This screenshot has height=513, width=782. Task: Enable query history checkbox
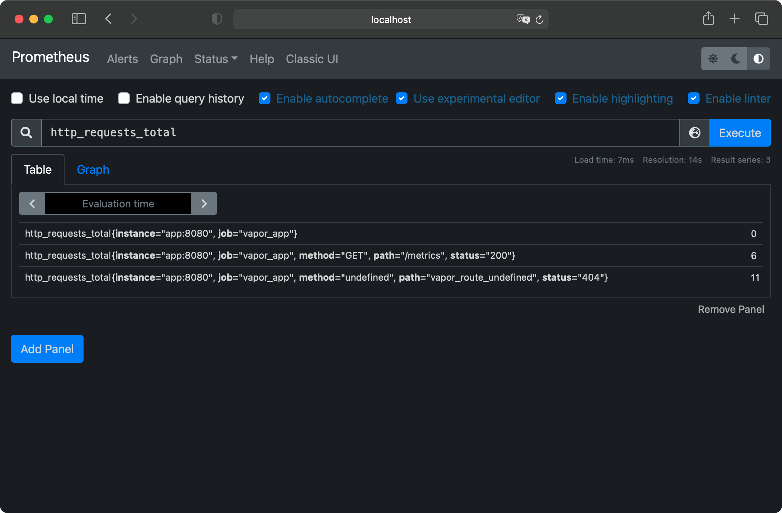click(x=124, y=98)
